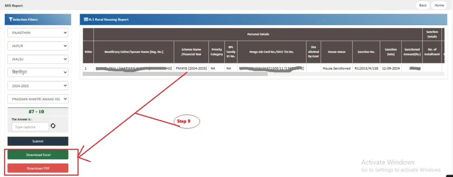Click the Personal Details group header
The width and height of the screenshot is (453, 177).
[x=258, y=34]
